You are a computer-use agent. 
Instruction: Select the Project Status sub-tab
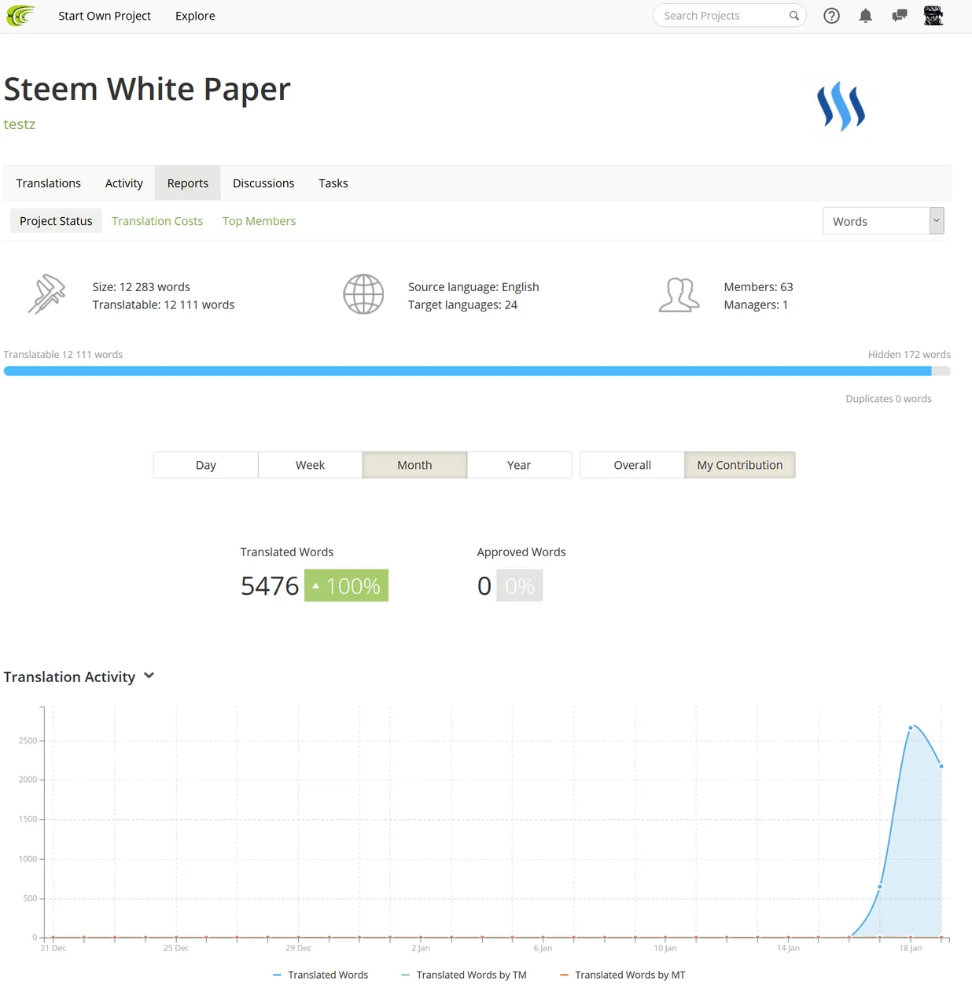coord(56,221)
